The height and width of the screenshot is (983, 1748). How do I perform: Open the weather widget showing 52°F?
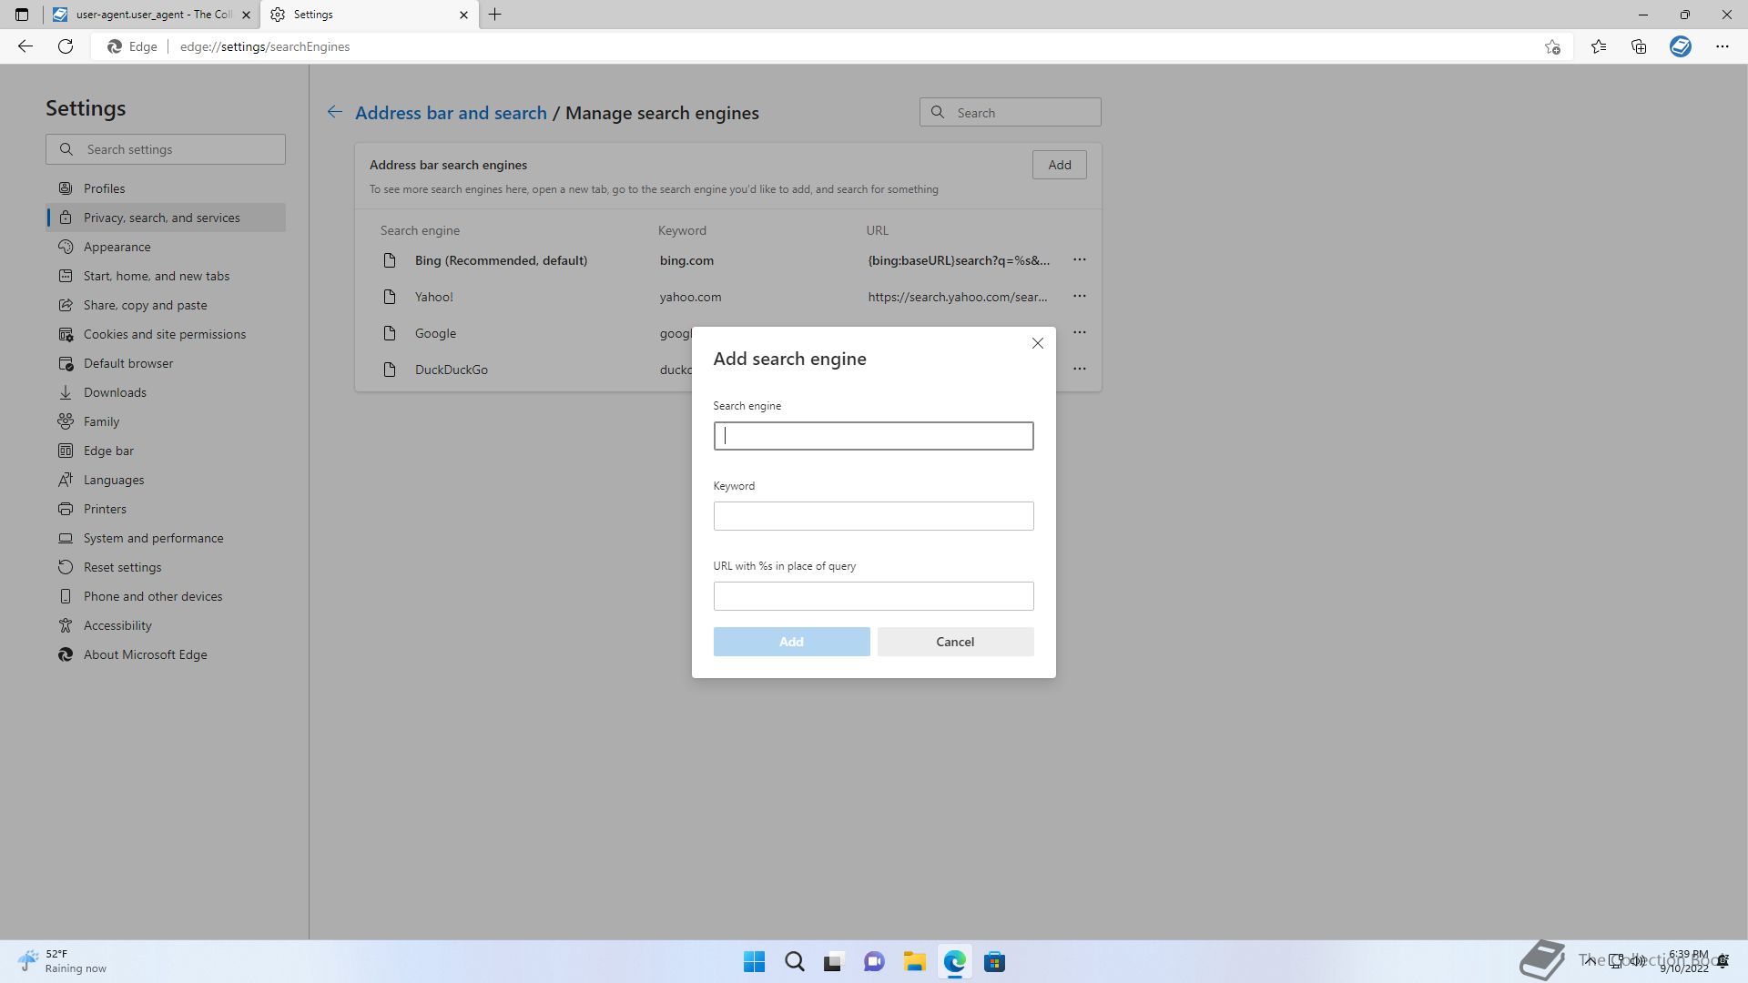pos(62,961)
